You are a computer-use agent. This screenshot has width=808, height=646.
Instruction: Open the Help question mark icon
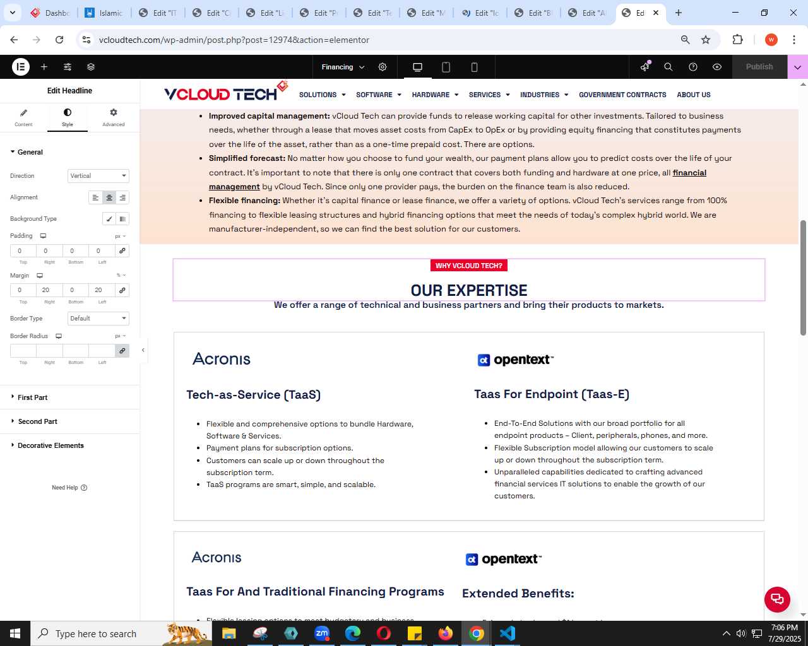tap(693, 67)
